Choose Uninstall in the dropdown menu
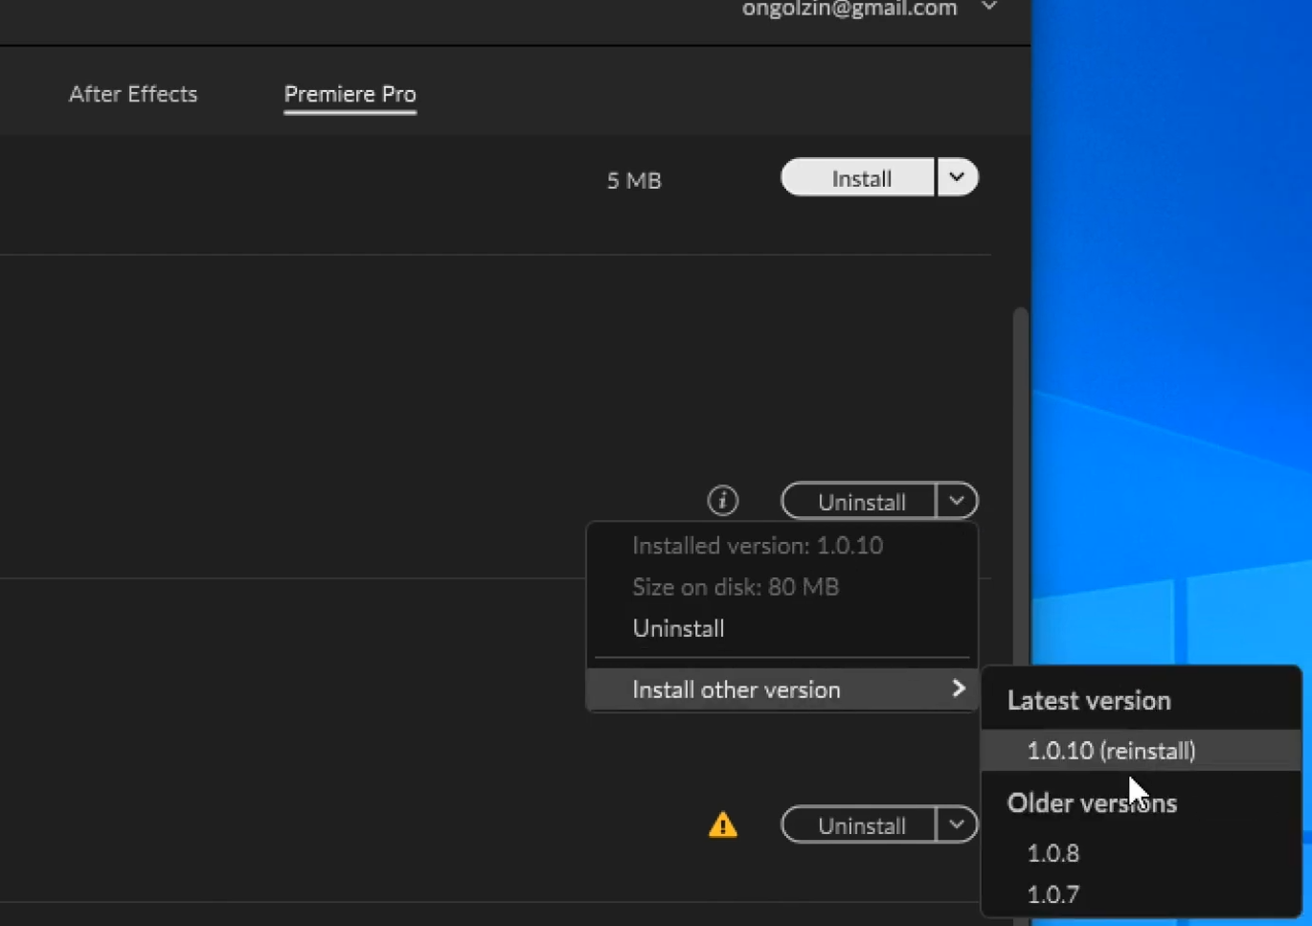The width and height of the screenshot is (1312, 926). click(678, 628)
